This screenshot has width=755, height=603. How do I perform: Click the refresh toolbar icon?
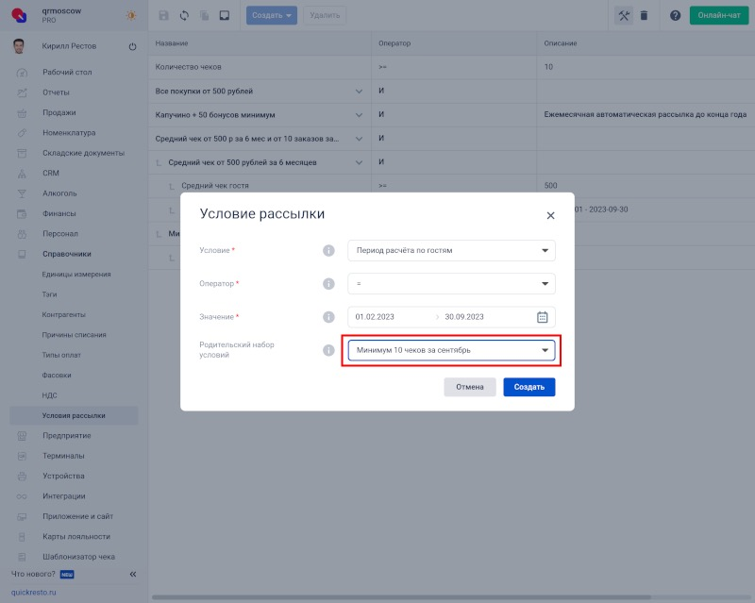tap(184, 15)
